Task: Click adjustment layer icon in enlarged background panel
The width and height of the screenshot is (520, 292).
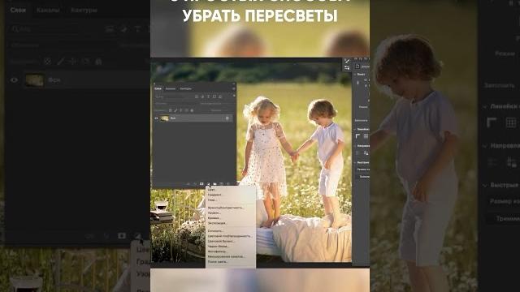Action: coord(137,236)
